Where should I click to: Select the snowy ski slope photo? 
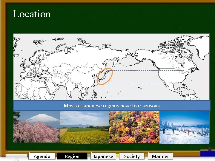pos(185,128)
